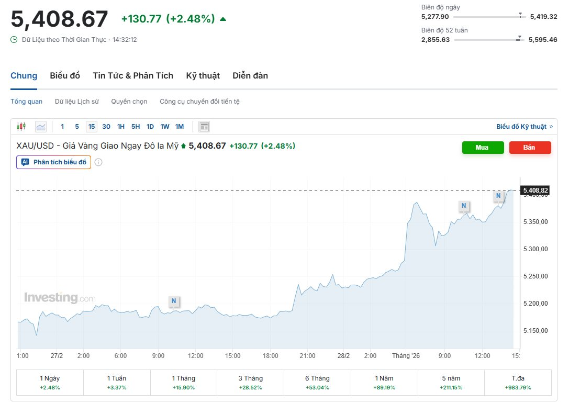The width and height of the screenshot is (569, 414).
Task: Select the 15 minute timeframe
Action: (x=91, y=126)
